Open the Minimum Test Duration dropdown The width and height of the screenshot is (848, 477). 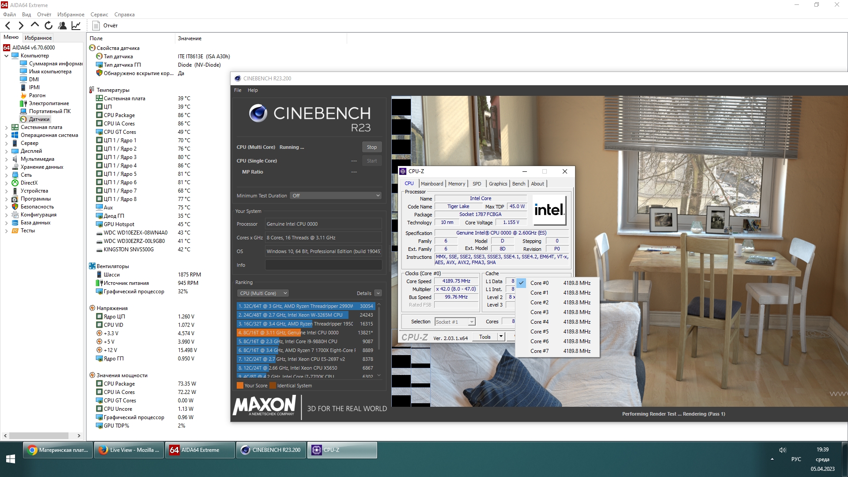pos(336,196)
